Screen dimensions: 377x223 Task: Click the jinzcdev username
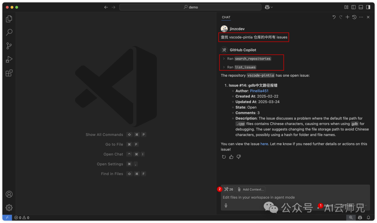tap(237, 29)
